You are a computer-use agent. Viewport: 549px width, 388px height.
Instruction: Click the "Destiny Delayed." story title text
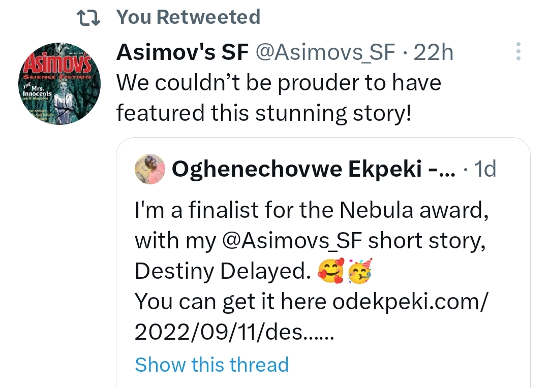(223, 272)
